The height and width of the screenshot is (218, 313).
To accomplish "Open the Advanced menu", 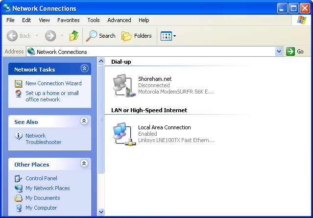I will pyautogui.click(x=119, y=20).
